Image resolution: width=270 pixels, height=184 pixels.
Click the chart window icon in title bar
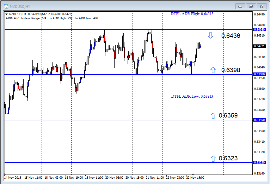(6, 7)
